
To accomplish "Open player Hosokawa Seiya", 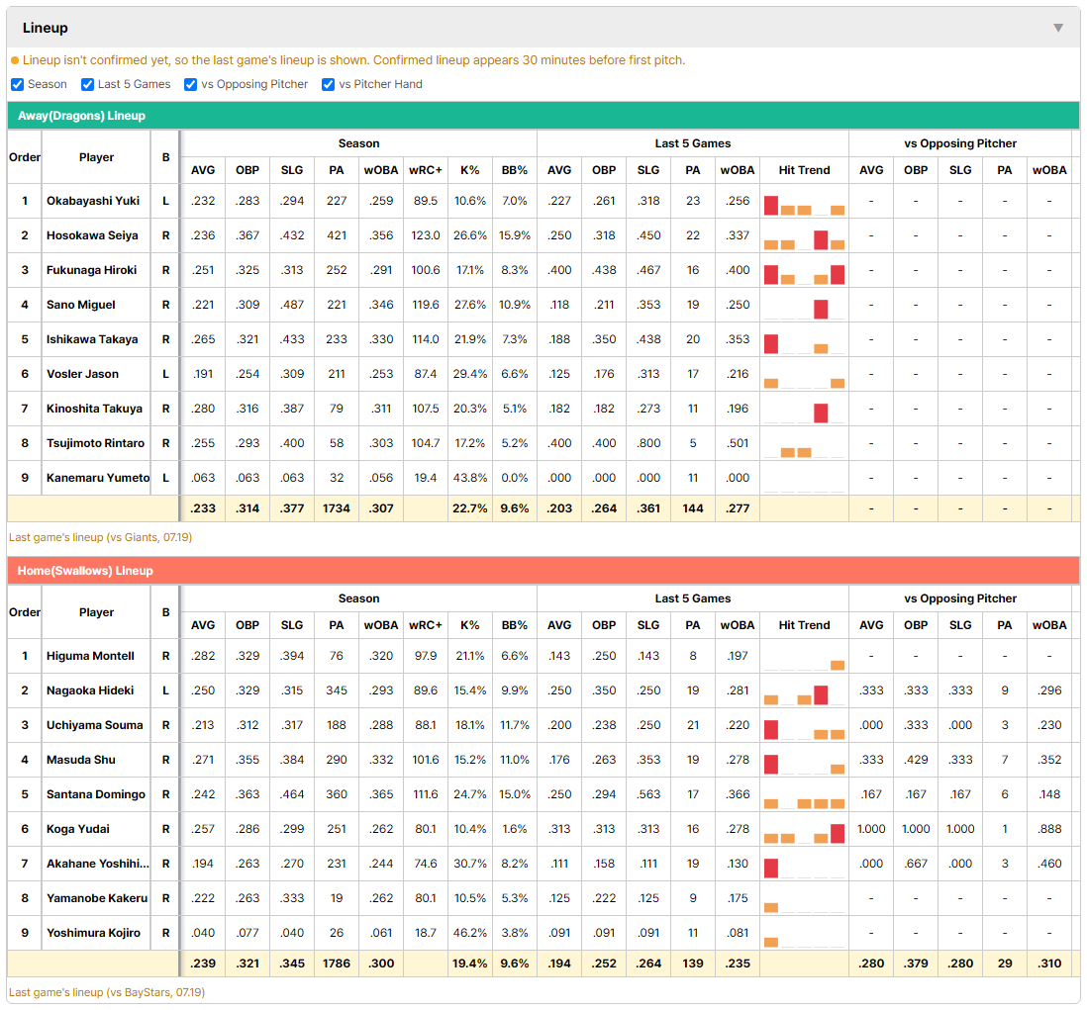I will click(92, 235).
